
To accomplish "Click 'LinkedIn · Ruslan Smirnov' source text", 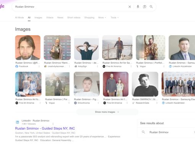I will pos(36,121).
